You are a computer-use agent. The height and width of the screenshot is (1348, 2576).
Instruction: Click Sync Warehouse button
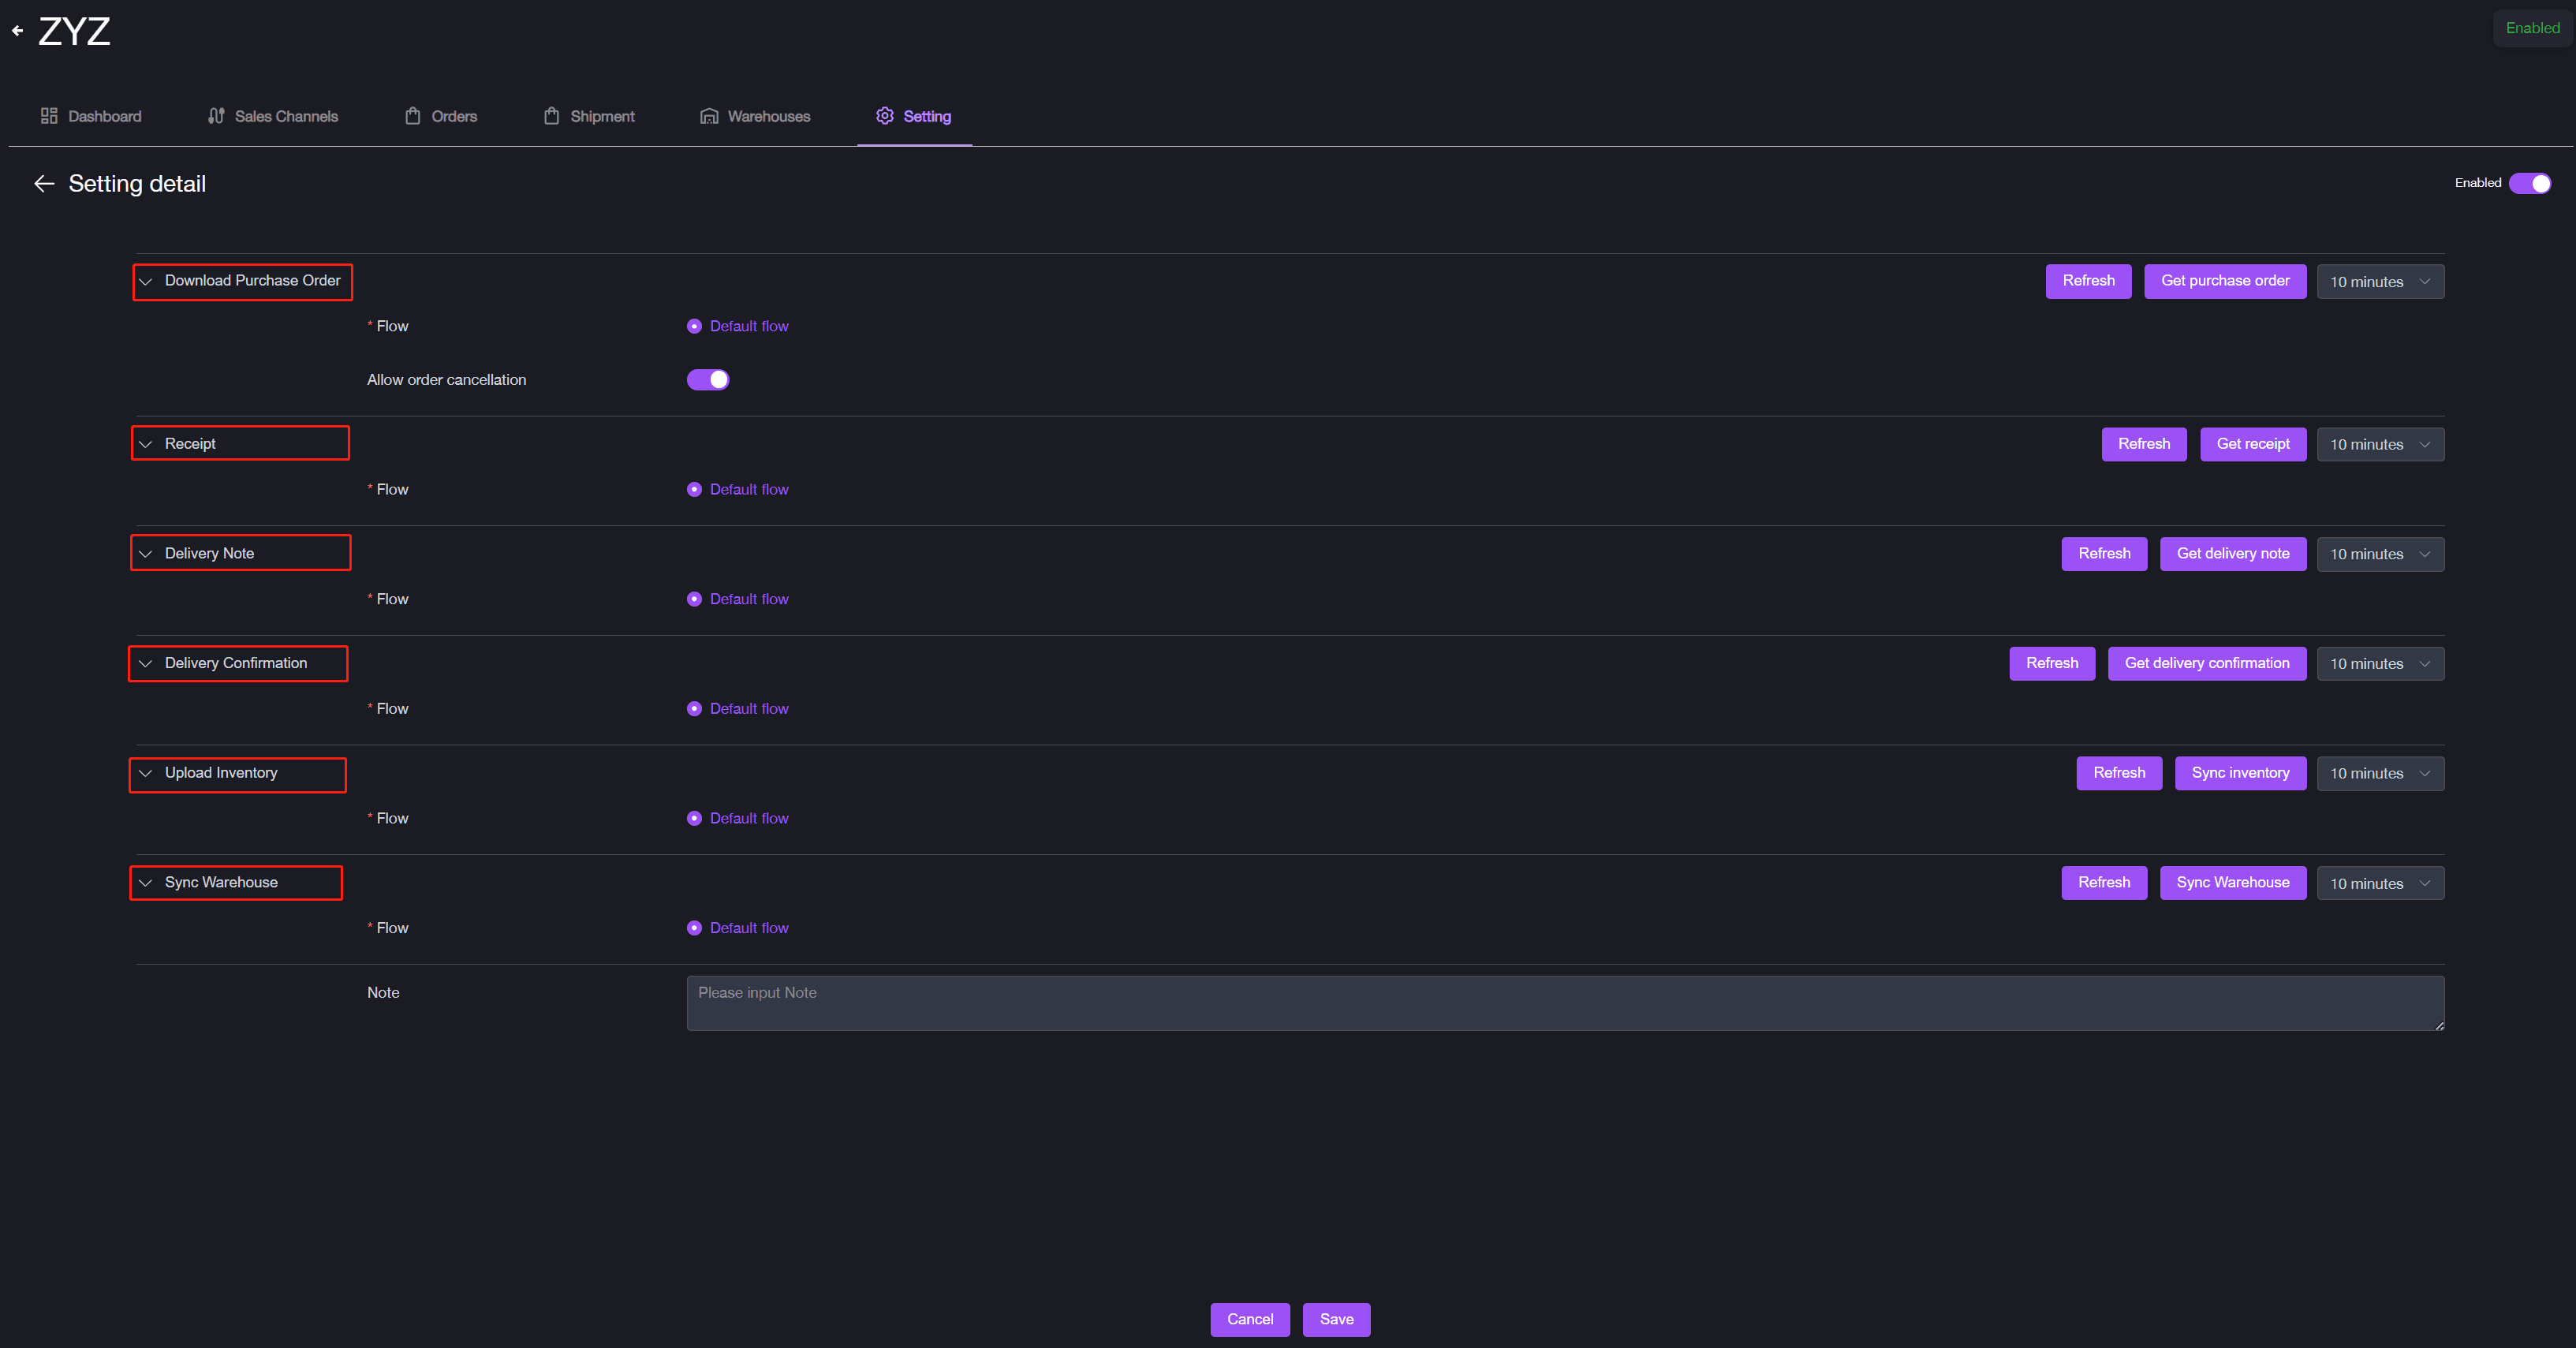(x=2234, y=883)
